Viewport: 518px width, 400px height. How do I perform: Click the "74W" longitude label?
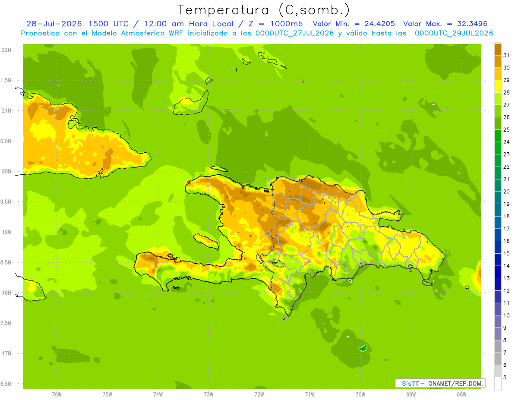[x=158, y=394]
